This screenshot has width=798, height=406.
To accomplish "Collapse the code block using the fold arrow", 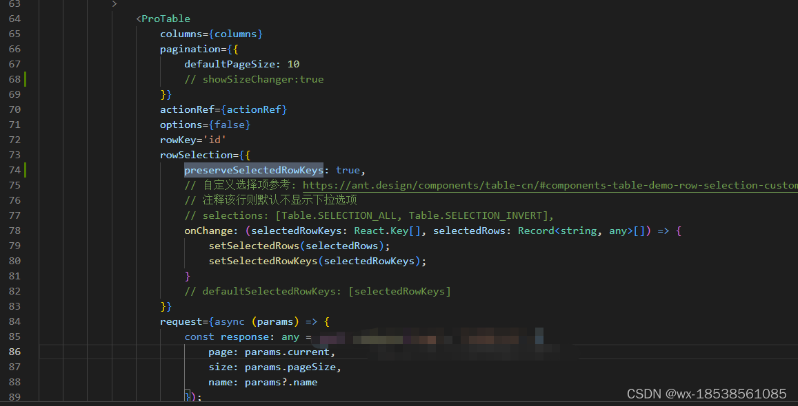I will (x=114, y=3).
